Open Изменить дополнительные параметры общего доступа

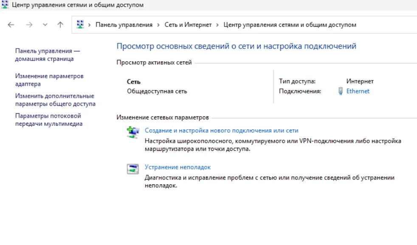click(x=55, y=100)
